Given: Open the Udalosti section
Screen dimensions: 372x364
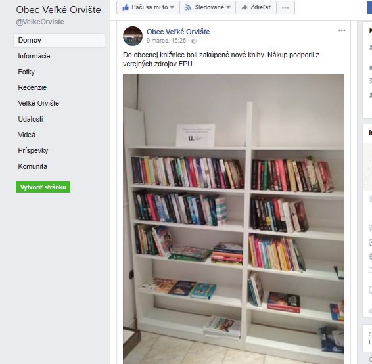Looking at the screenshot, I should coord(30,119).
